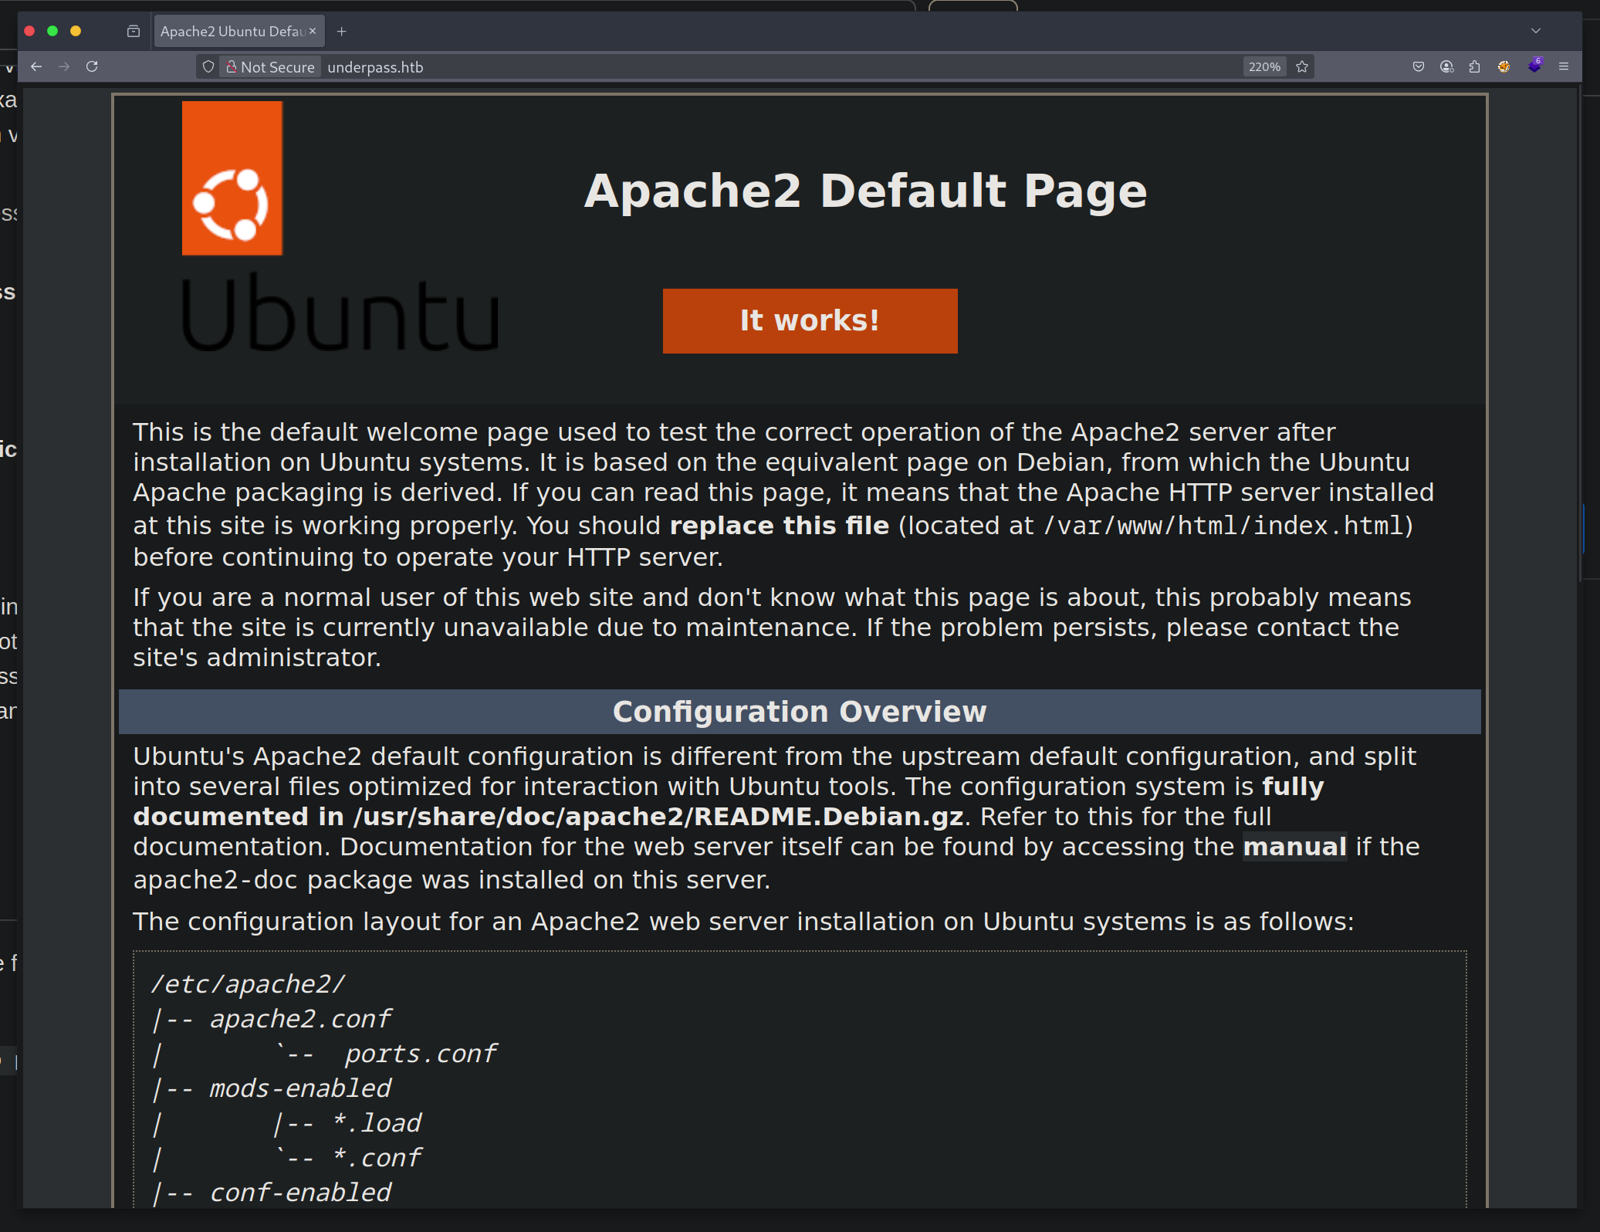Bookmark this page using the star icon
Image resolution: width=1600 pixels, height=1232 pixels.
(1302, 66)
